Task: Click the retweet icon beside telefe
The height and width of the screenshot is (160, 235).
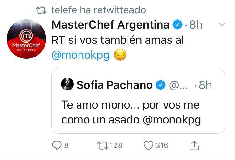Action: click(x=41, y=10)
